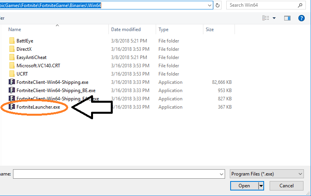Click the 82,666 KB size value
Viewport: 311px width, 196px height.
(x=222, y=82)
